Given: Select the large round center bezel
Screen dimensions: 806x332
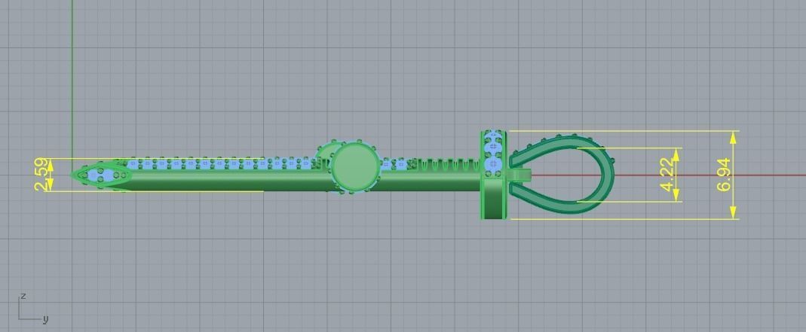Looking at the screenshot, I should coord(354,167).
